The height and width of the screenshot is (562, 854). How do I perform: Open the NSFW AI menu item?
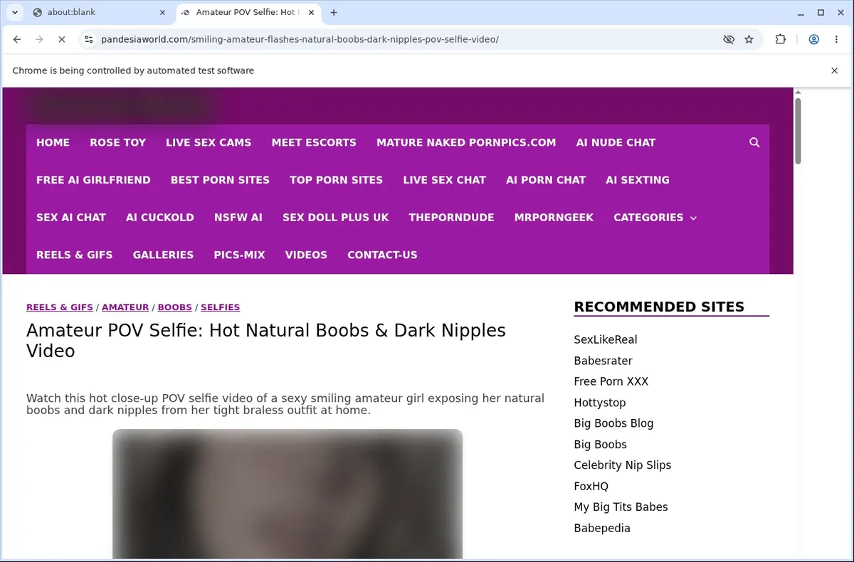(238, 218)
